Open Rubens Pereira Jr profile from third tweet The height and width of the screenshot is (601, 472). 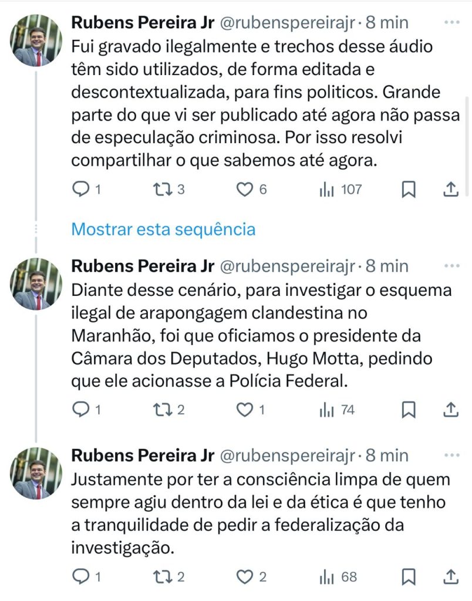(142, 455)
